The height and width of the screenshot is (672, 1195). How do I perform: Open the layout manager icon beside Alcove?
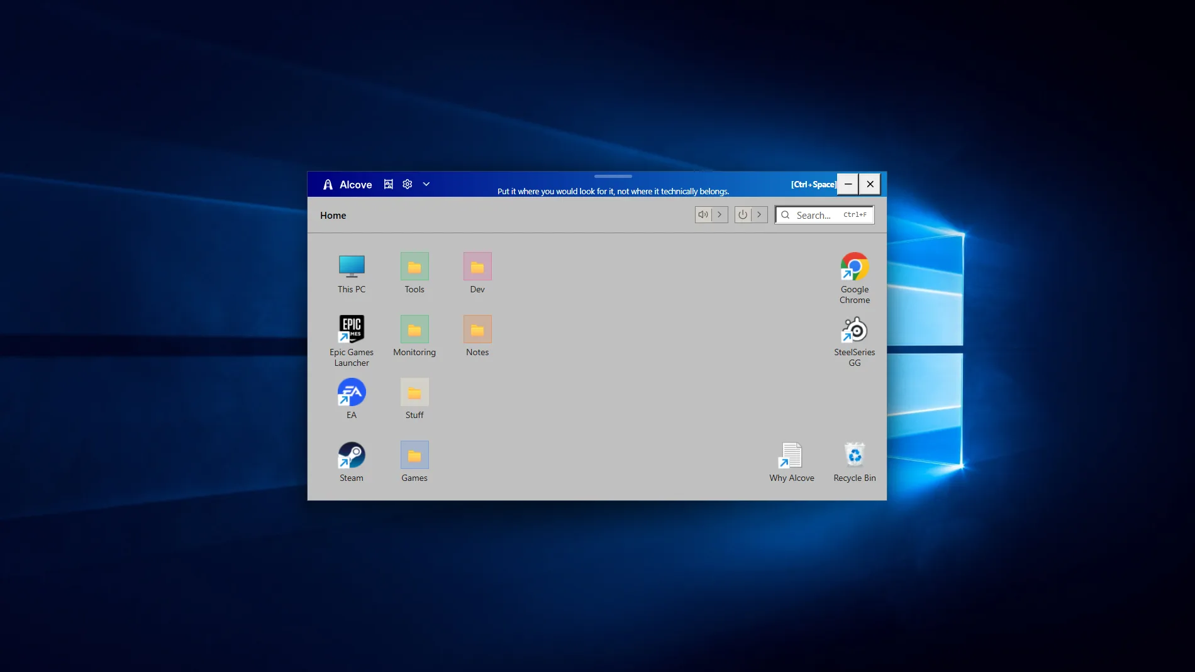tap(389, 184)
